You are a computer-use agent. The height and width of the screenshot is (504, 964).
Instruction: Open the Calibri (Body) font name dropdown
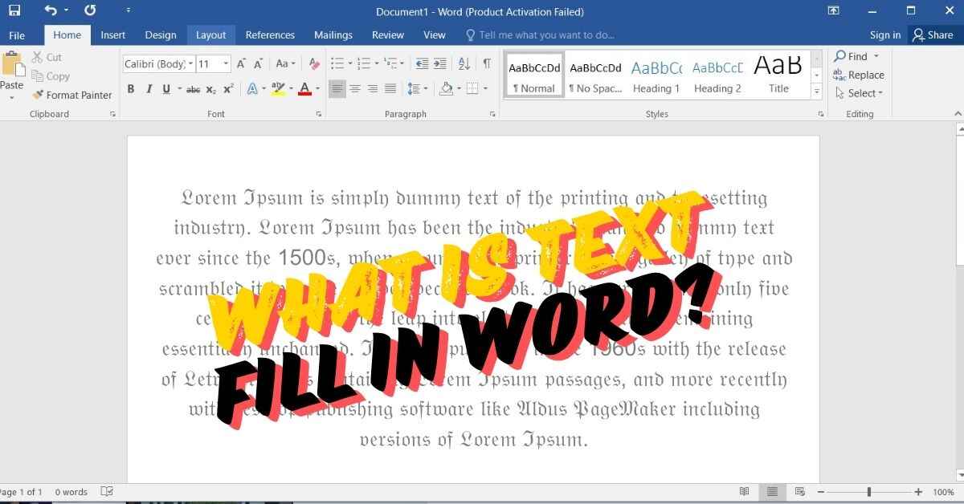[x=158, y=64]
